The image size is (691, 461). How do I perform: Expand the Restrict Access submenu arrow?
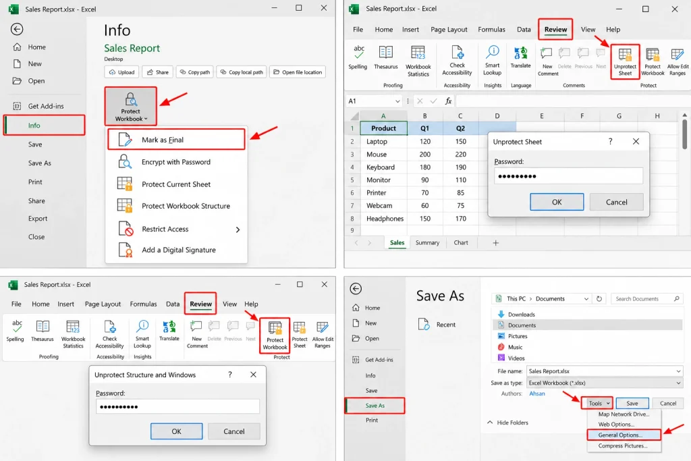pos(238,229)
